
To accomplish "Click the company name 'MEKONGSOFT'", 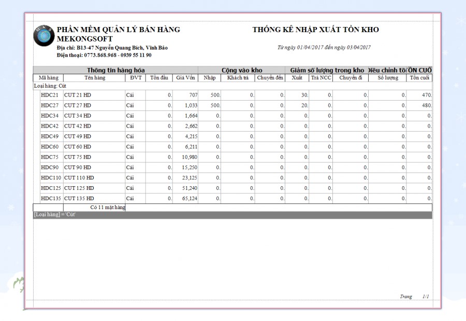I will tap(85, 39).
